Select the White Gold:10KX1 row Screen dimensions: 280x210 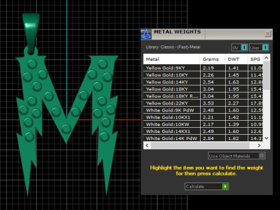[203, 117]
